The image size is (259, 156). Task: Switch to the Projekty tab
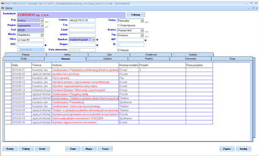point(149,58)
